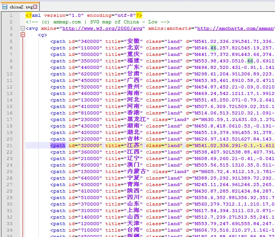This screenshot has height=237, width=275.
Task: Click the title 澳门 on line 24
Action: coord(133,165)
